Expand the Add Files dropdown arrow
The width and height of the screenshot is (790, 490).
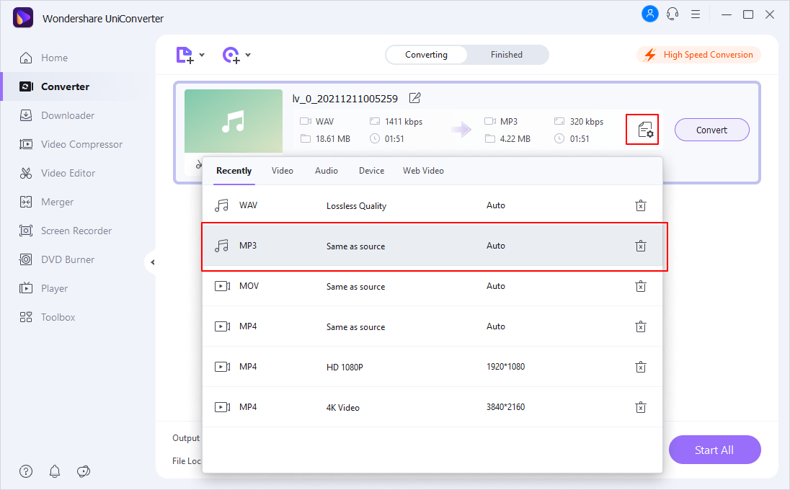(x=202, y=55)
